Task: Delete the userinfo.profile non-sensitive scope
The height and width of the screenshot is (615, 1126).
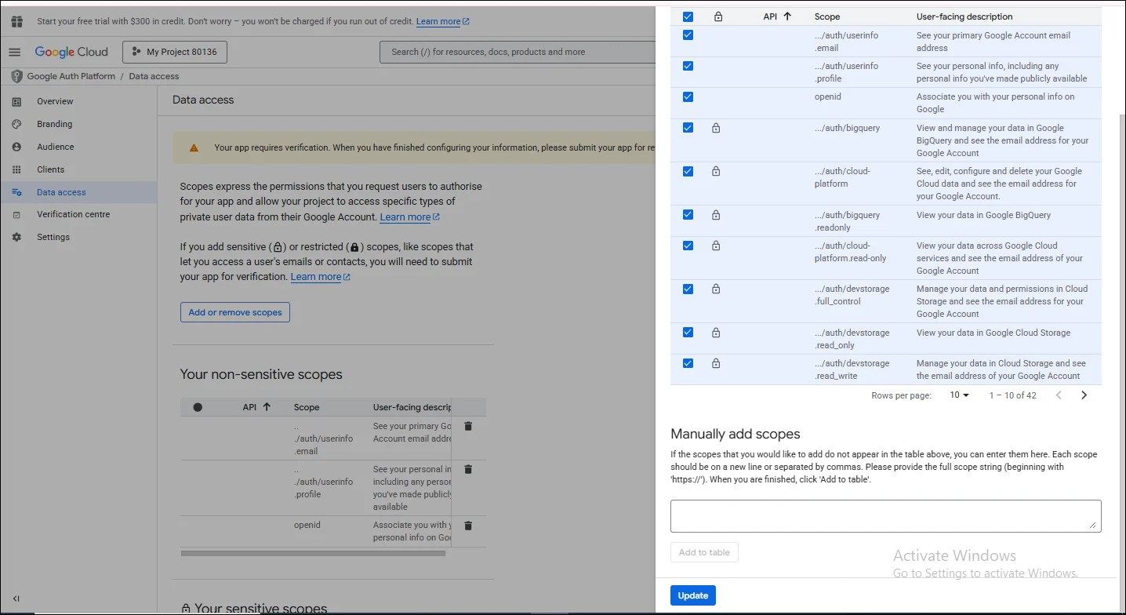Action: click(x=468, y=469)
